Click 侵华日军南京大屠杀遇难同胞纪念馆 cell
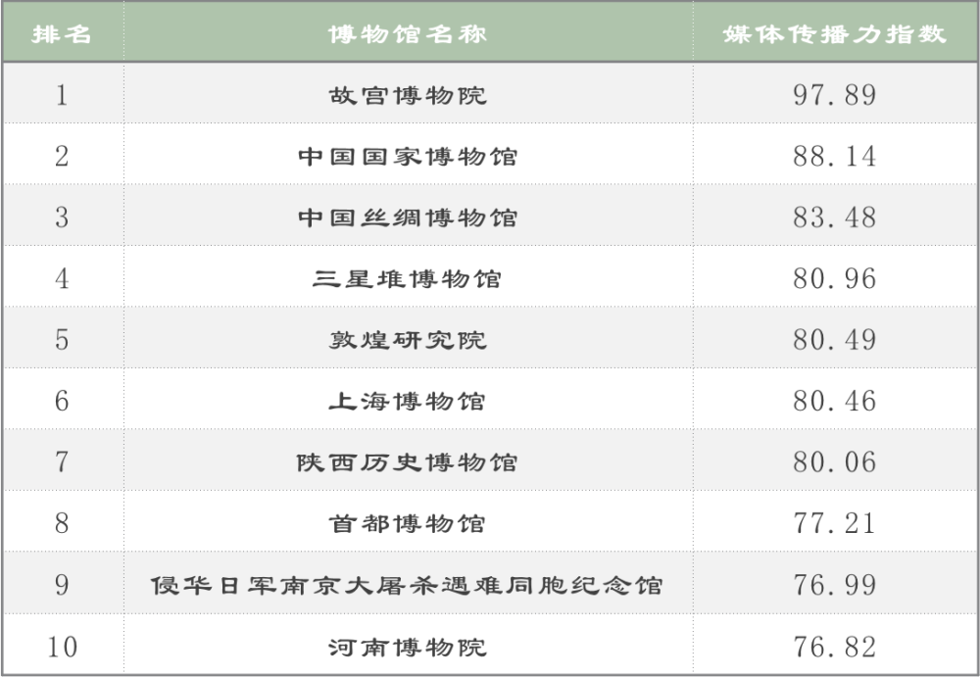Viewport: 980px width, 677px height. coord(408,586)
